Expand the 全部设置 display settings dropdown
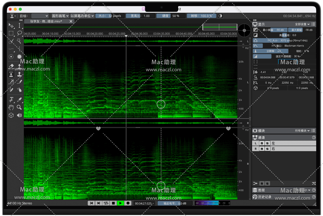 [302, 24]
